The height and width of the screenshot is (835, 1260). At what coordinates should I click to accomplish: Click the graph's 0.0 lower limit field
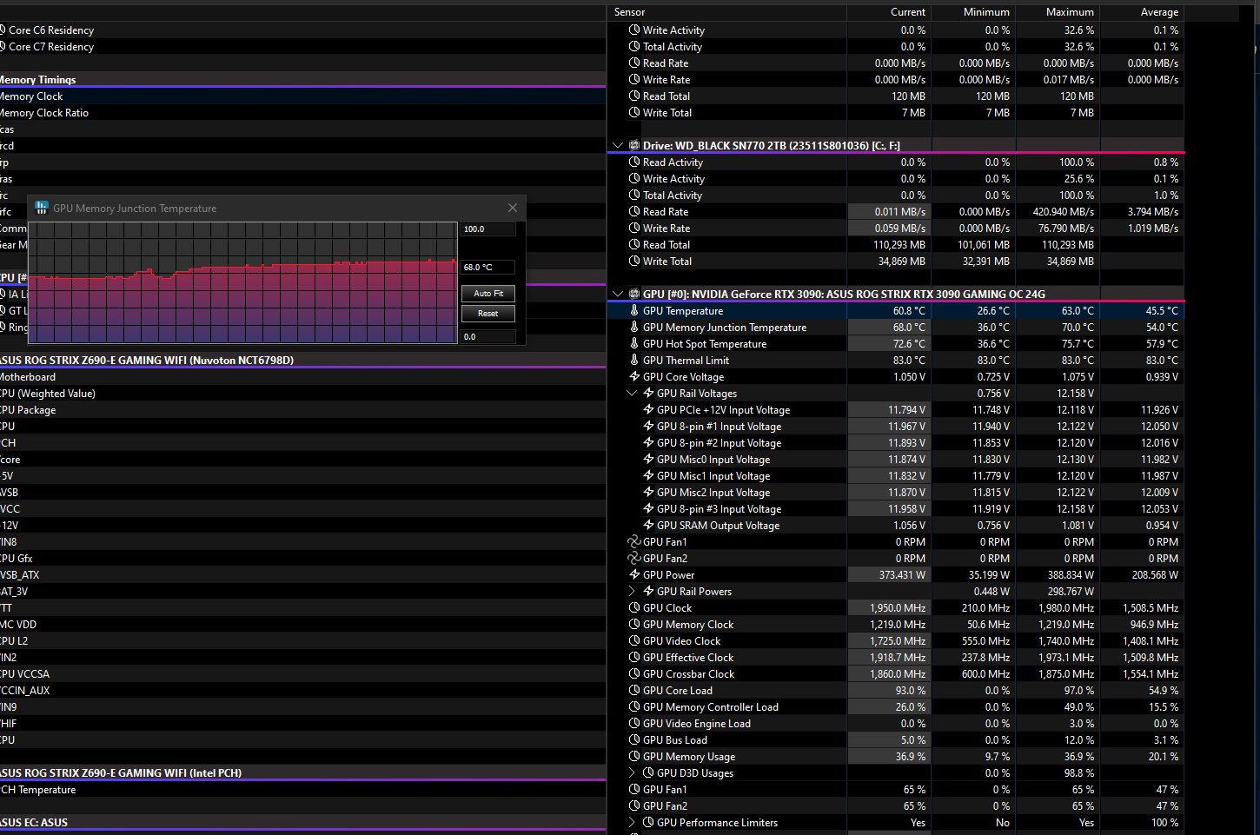(488, 337)
